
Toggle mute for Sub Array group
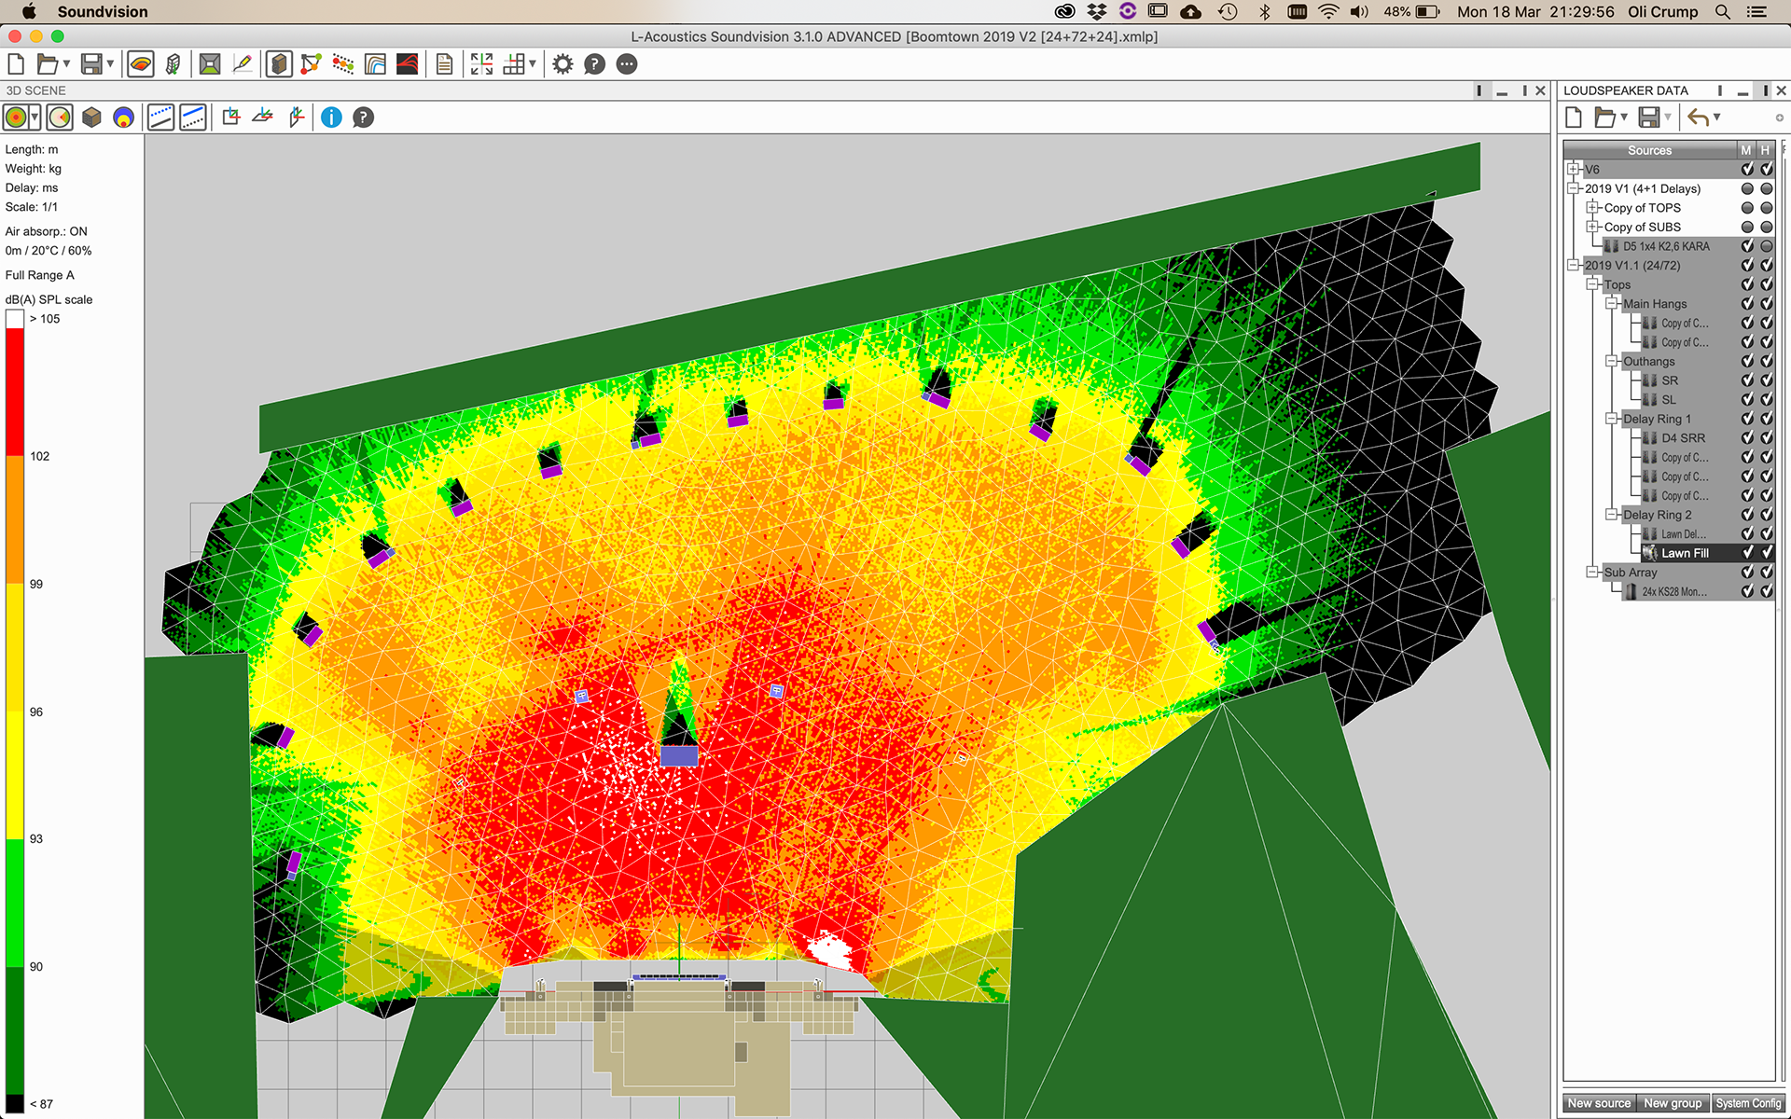click(1747, 573)
